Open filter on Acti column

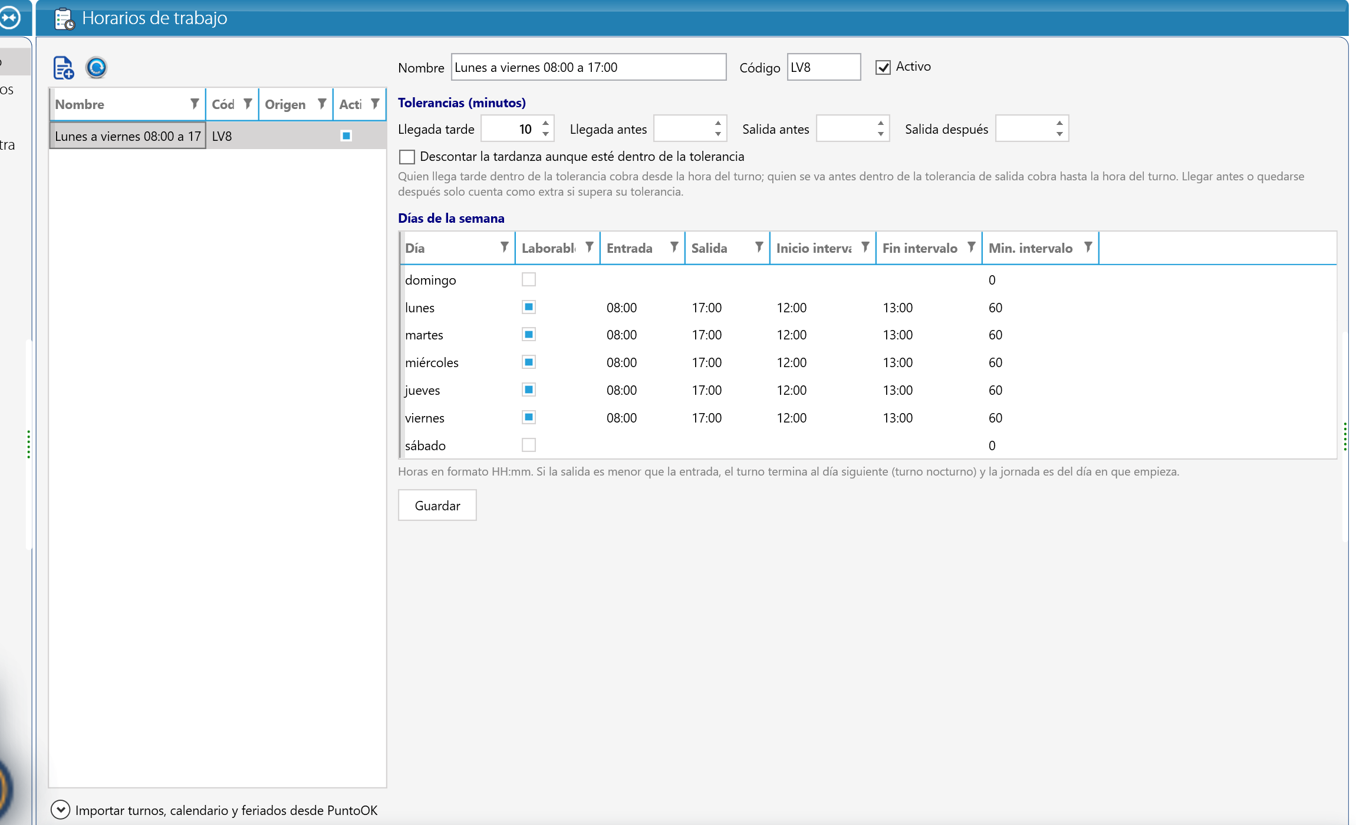pos(375,104)
